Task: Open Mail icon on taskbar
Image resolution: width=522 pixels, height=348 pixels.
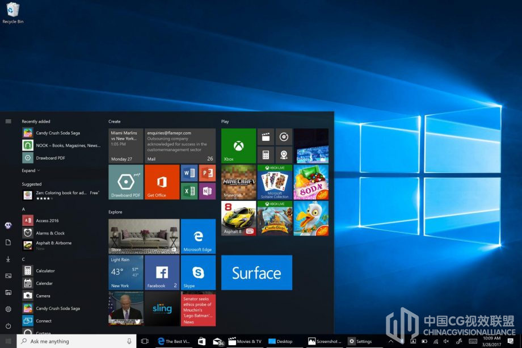Action: coord(218,342)
